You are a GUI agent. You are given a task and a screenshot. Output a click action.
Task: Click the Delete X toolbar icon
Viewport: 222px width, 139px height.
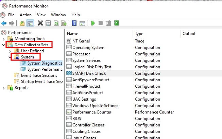(x=40, y=23)
